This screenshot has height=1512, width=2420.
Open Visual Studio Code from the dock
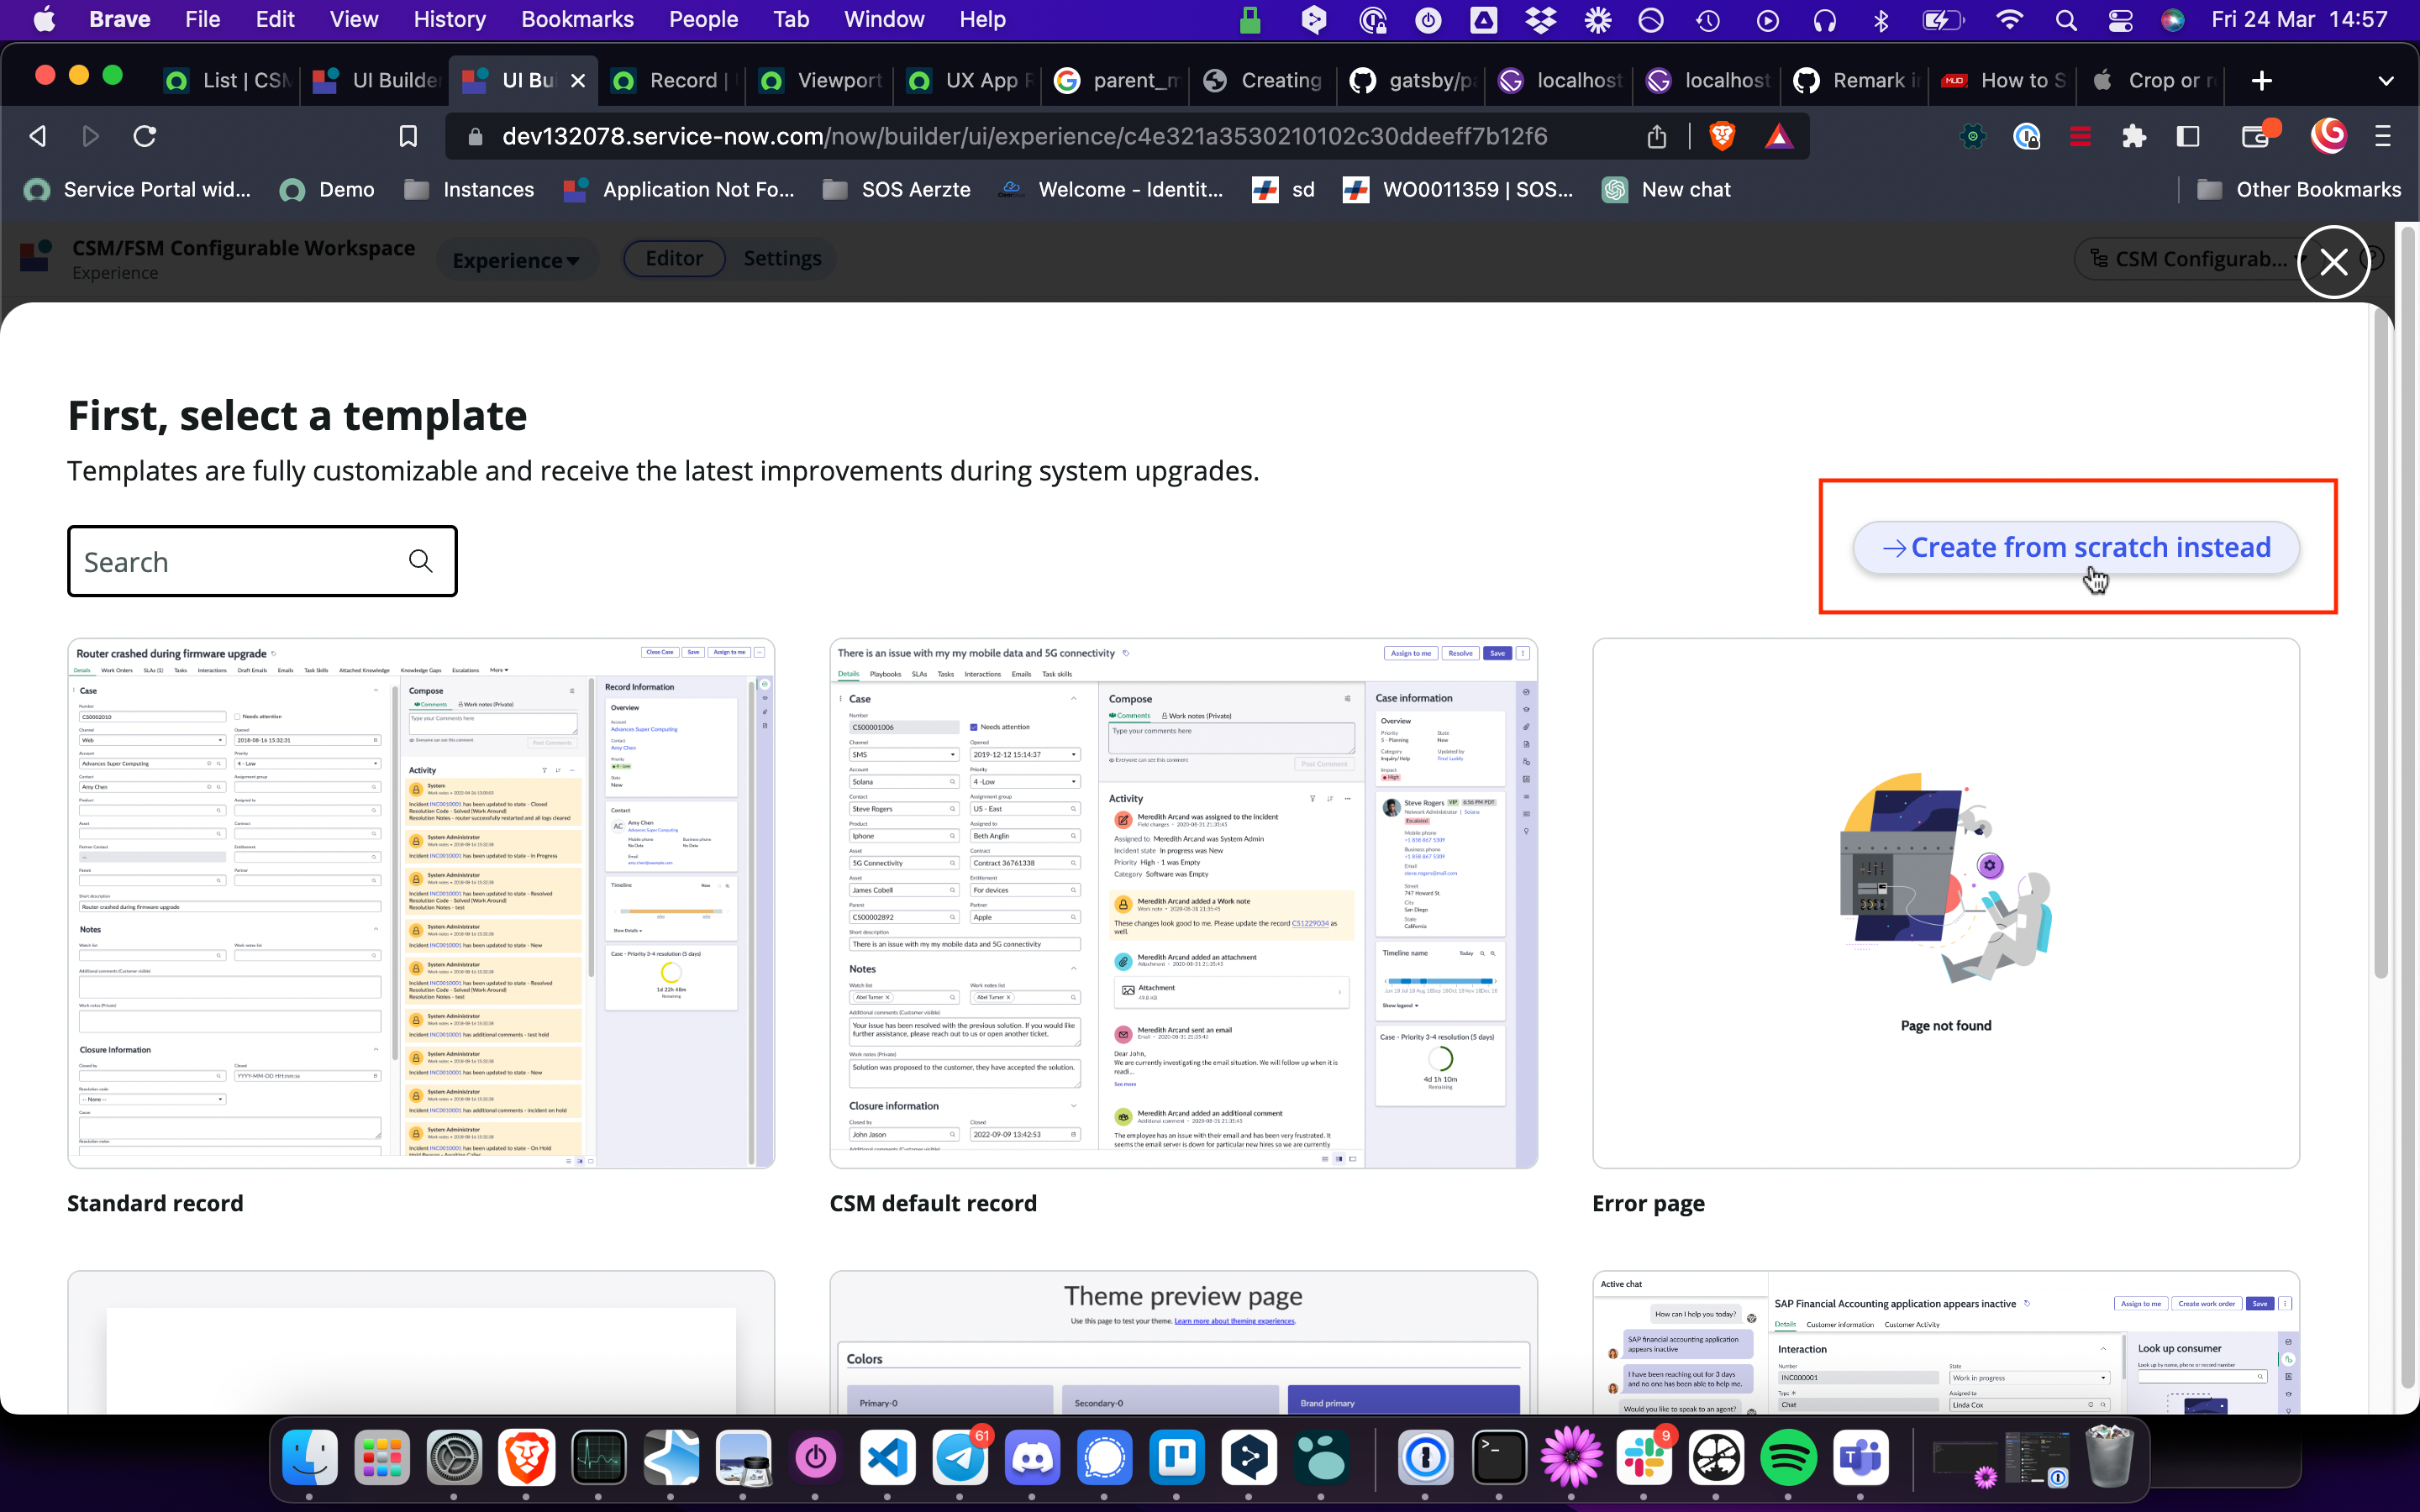point(888,1458)
